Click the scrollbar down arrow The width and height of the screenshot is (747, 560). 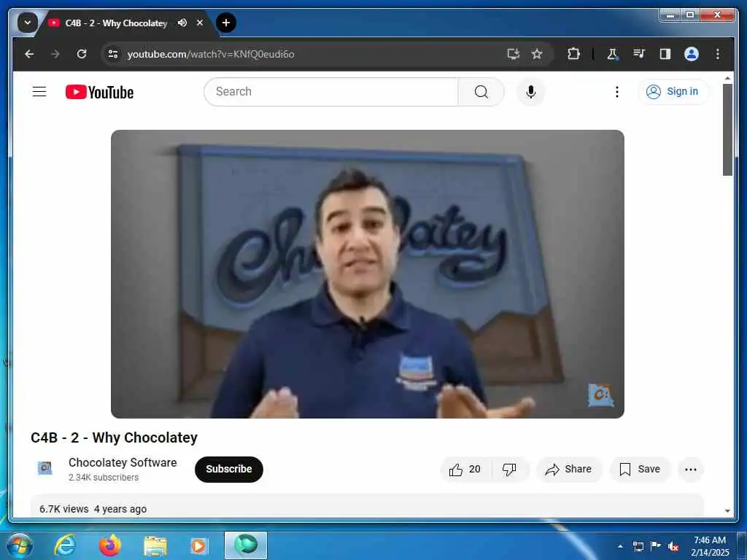click(727, 511)
